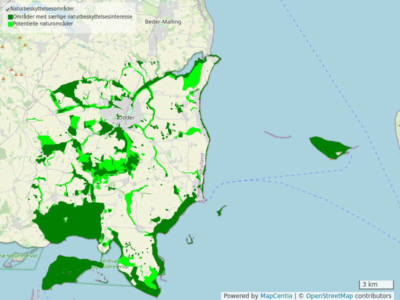Click the Beder-Malling town label
This screenshot has width=400, height=300.
(162, 22)
